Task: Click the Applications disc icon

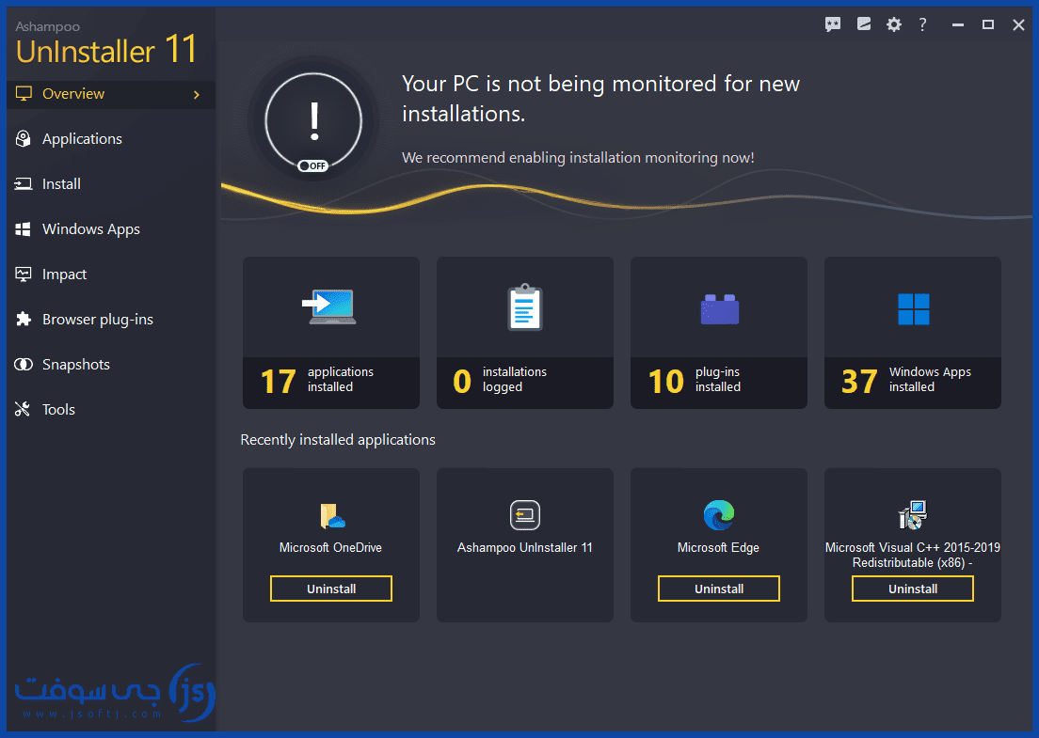Action: pos(24,138)
